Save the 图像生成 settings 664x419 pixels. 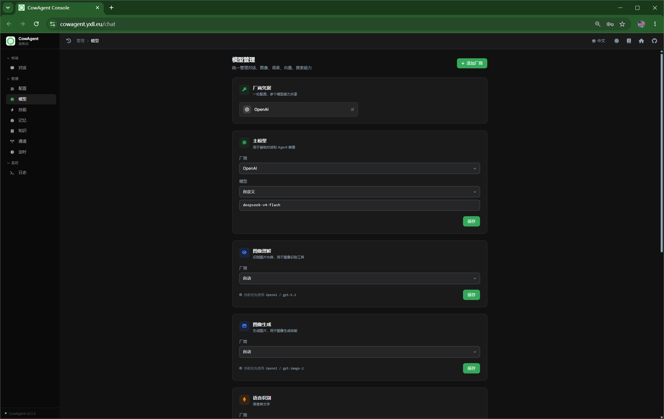point(471,369)
